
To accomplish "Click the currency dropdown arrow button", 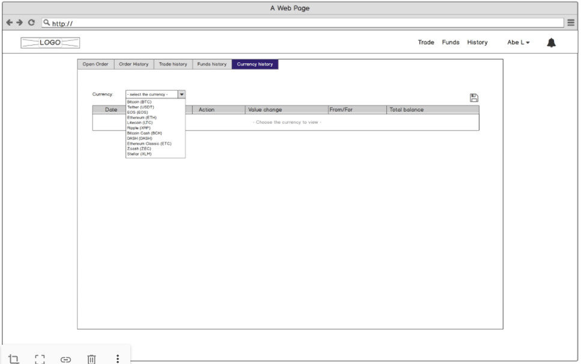I will 181,94.
